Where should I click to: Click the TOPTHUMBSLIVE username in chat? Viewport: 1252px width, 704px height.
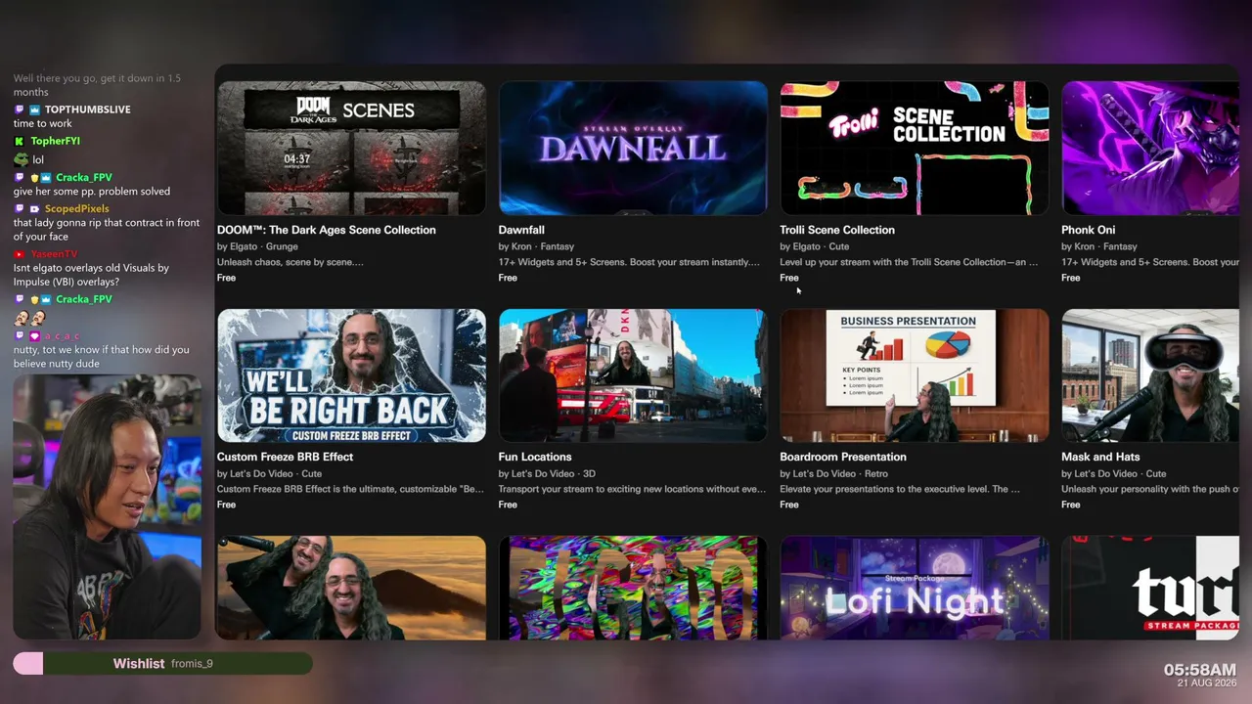(87, 110)
